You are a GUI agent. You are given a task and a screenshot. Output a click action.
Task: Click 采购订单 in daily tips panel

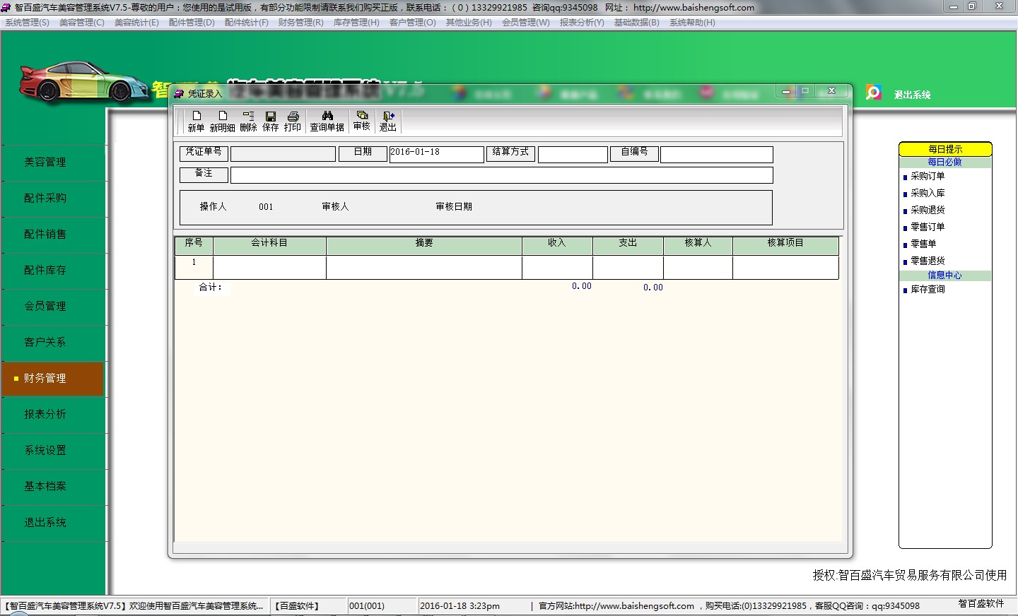coord(927,177)
